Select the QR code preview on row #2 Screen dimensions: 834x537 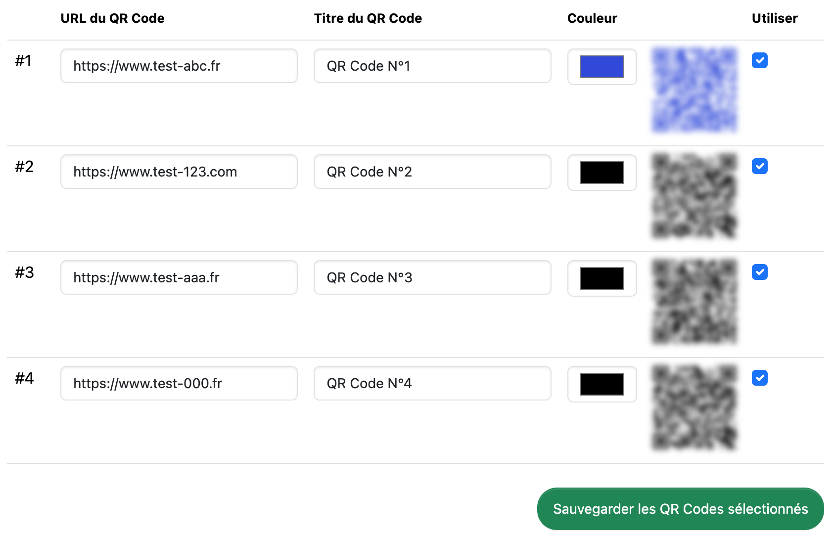click(694, 195)
